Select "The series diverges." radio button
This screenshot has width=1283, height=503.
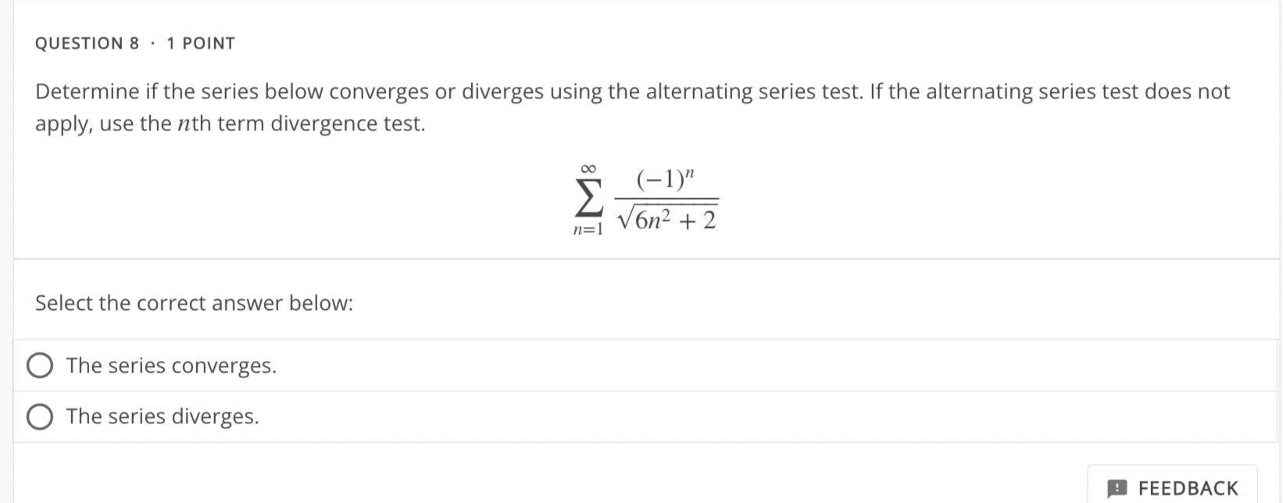coord(40,416)
